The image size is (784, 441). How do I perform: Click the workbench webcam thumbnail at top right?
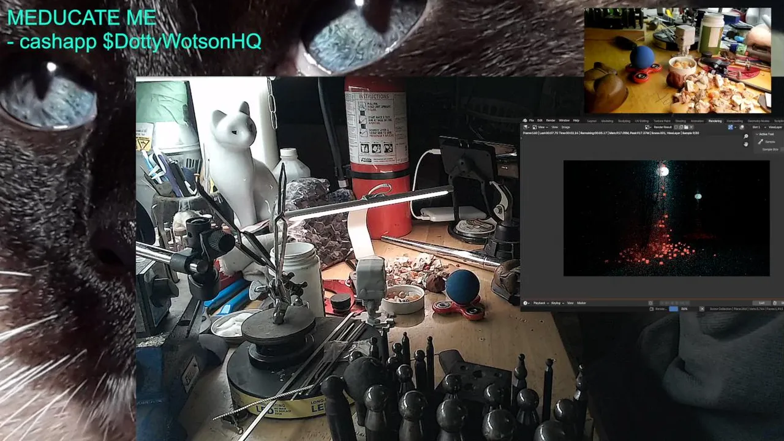point(677,61)
